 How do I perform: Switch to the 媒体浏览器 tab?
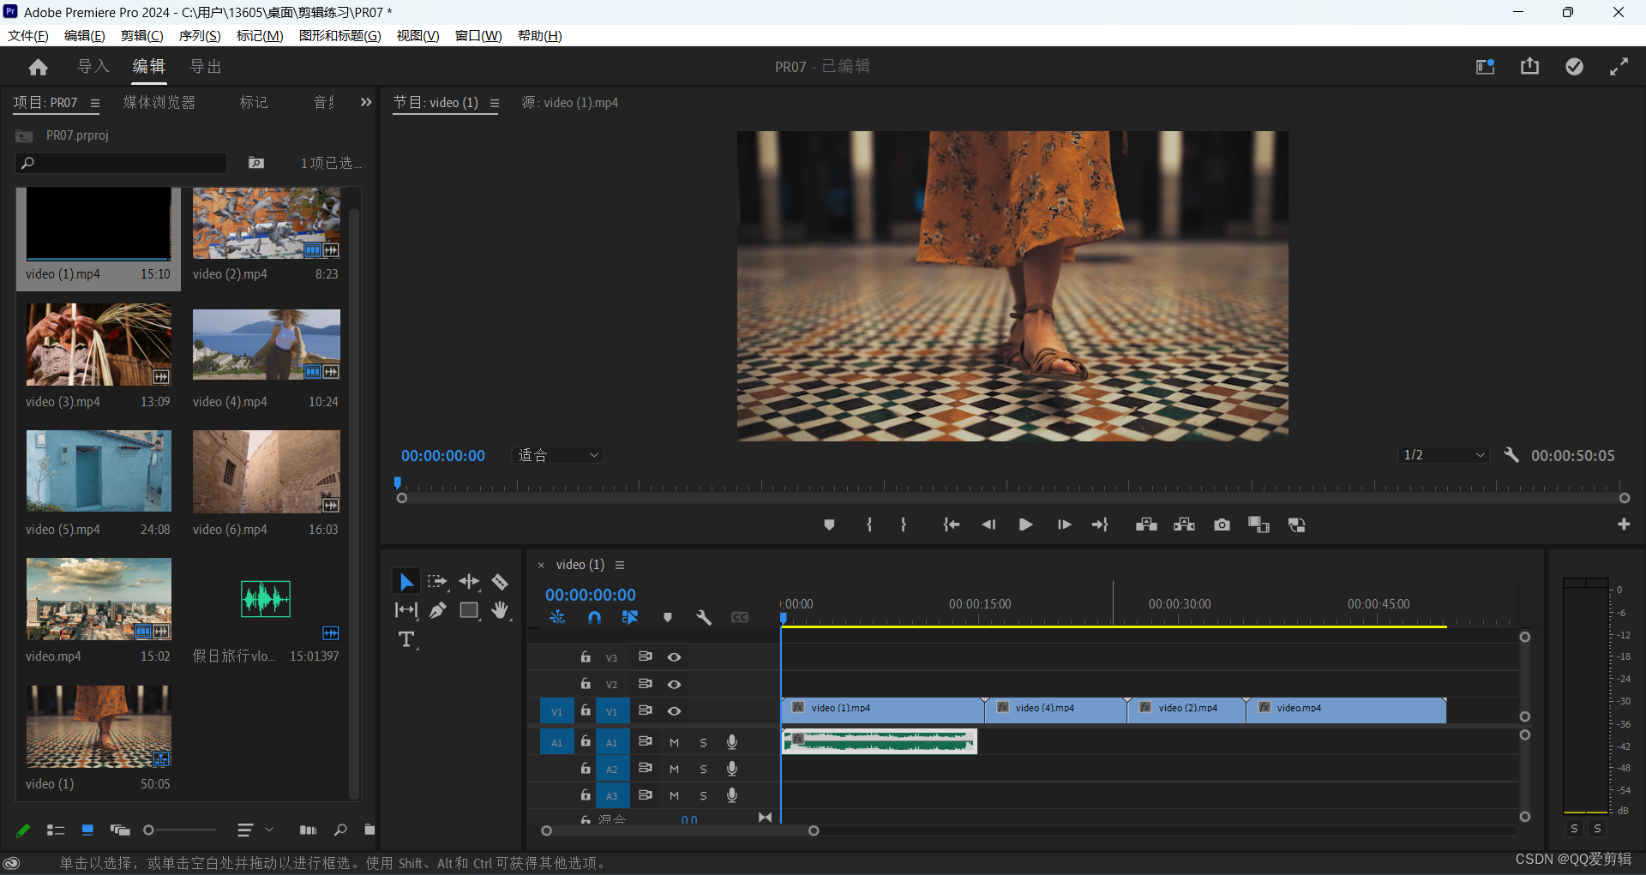pos(159,103)
